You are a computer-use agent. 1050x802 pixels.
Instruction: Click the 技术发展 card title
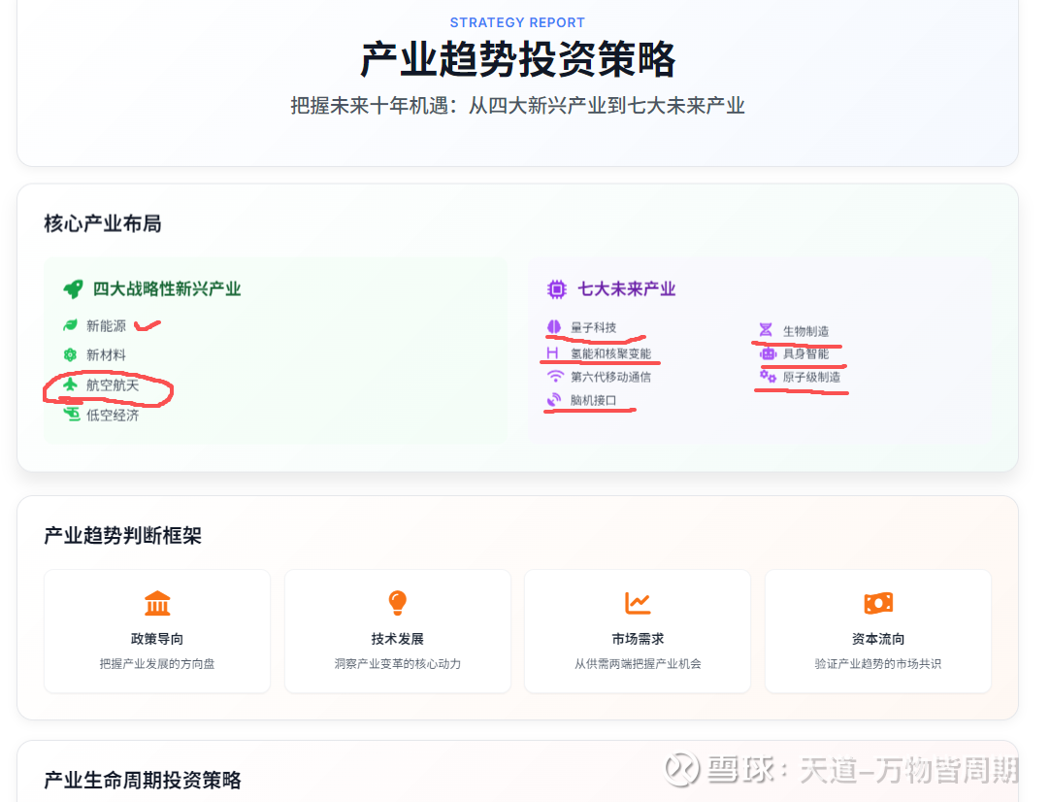(398, 639)
